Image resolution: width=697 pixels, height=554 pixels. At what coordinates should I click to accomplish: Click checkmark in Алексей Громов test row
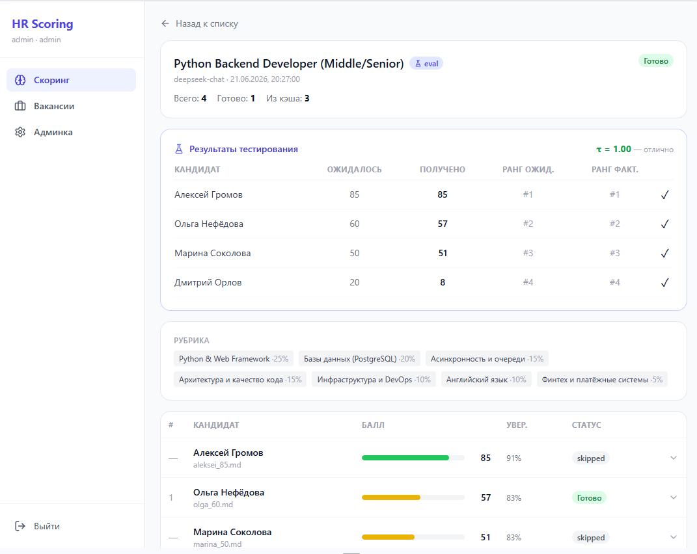point(664,194)
